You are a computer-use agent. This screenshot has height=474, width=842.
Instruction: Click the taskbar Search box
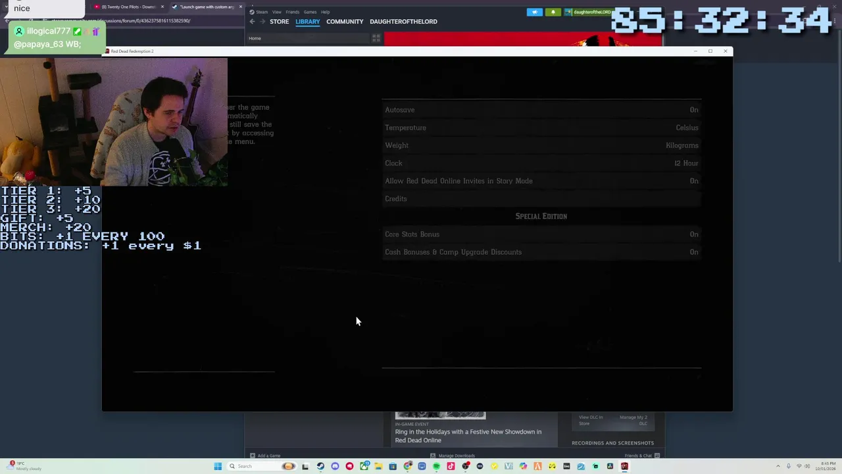point(262,466)
